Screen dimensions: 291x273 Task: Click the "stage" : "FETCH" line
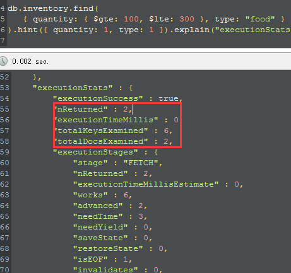(x=118, y=163)
